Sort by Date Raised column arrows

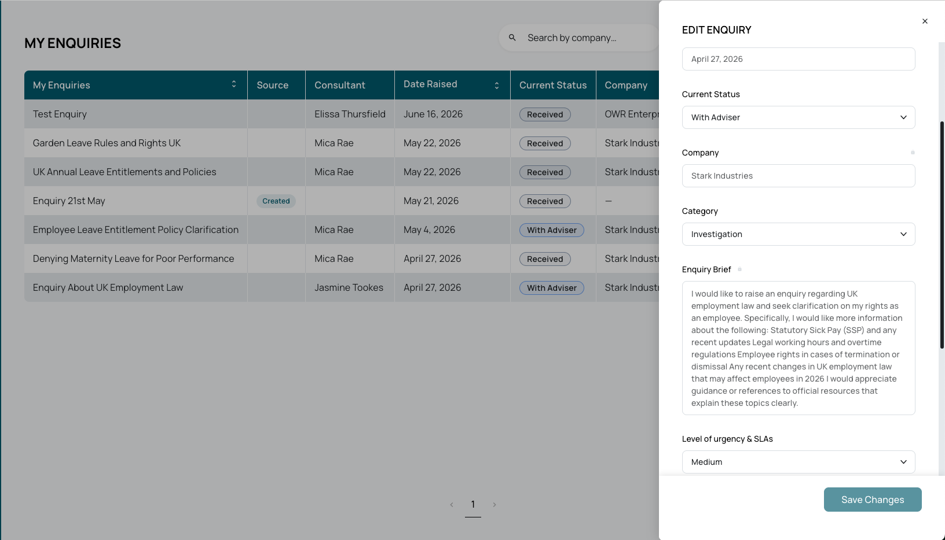pos(497,85)
